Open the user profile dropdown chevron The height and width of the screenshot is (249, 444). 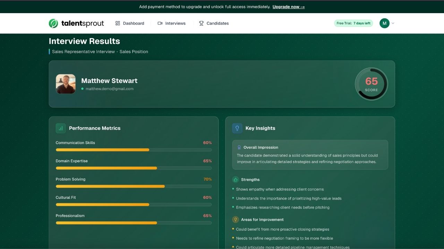[x=393, y=24]
